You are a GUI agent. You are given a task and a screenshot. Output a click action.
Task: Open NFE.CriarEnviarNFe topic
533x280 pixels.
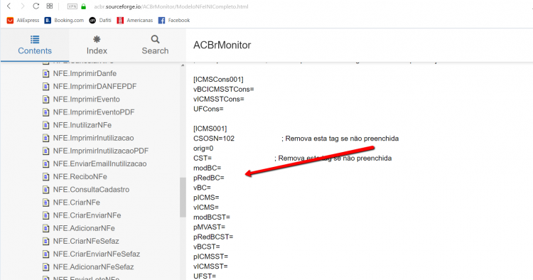click(x=87, y=215)
